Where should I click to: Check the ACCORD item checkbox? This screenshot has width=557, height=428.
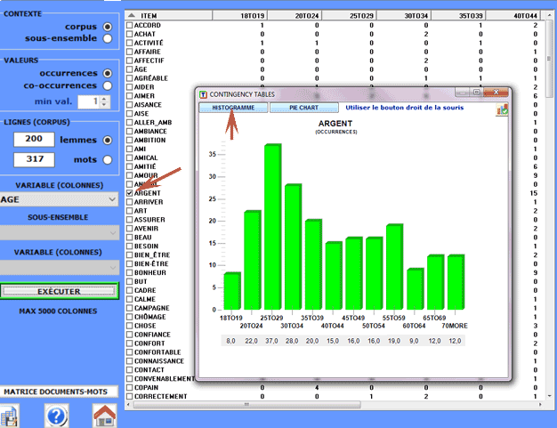click(130, 26)
